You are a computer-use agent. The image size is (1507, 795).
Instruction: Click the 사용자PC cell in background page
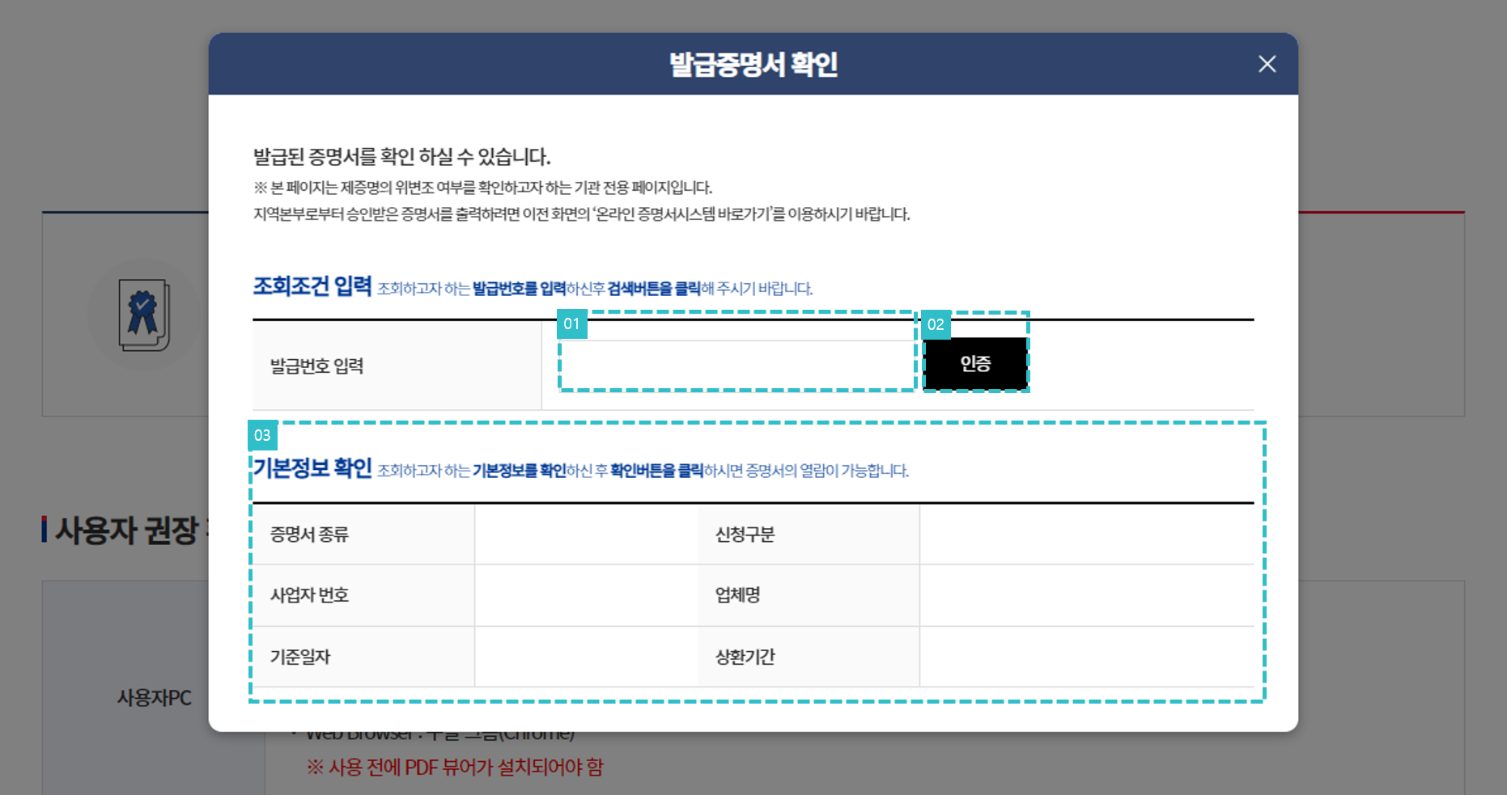coord(154,698)
